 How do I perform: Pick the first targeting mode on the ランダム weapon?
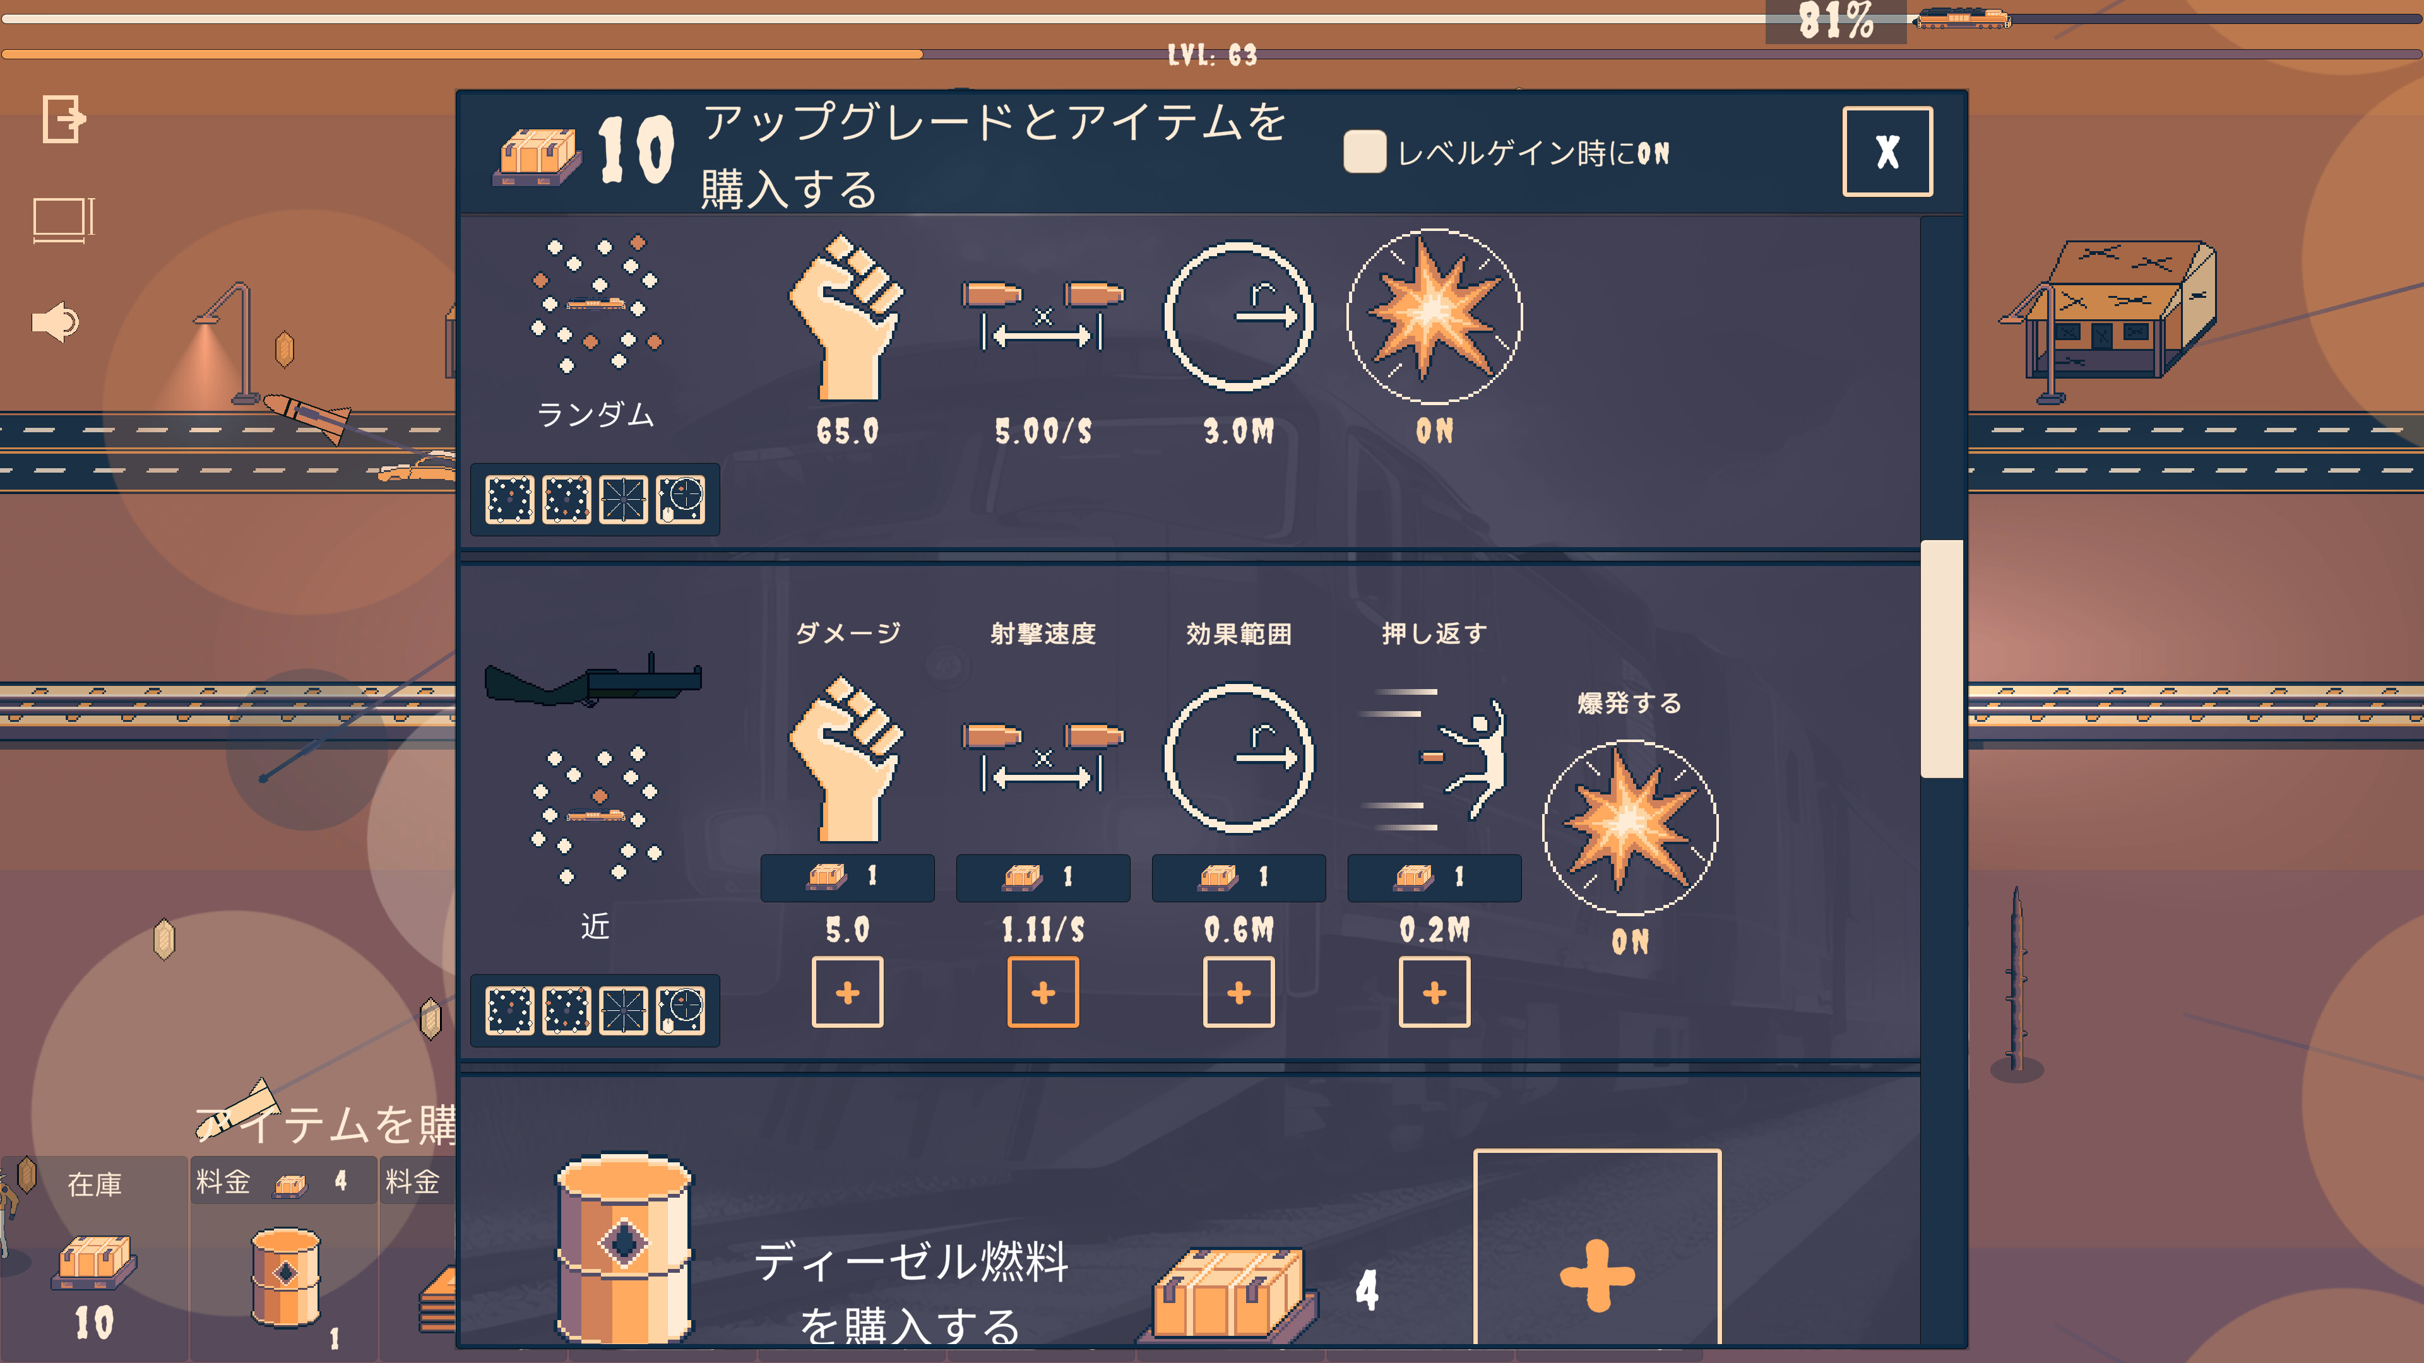click(x=510, y=499)
